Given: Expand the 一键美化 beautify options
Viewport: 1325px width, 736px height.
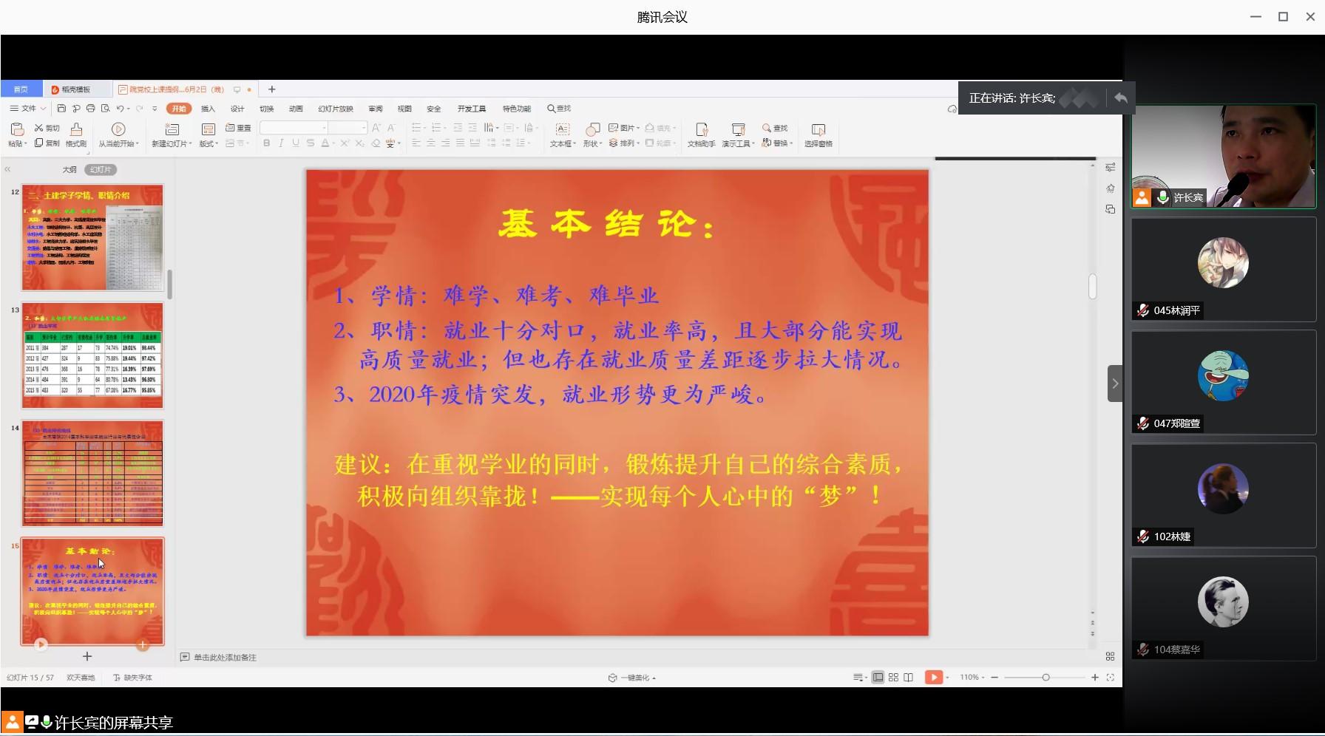Looking at the screenshot, I should point(637,678).
